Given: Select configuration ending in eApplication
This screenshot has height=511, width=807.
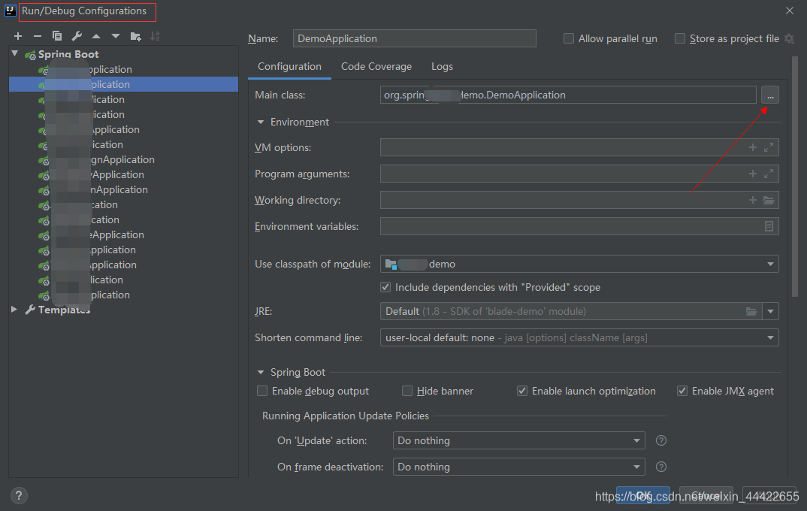Looking at the screenshot, I should pos(123,234).
